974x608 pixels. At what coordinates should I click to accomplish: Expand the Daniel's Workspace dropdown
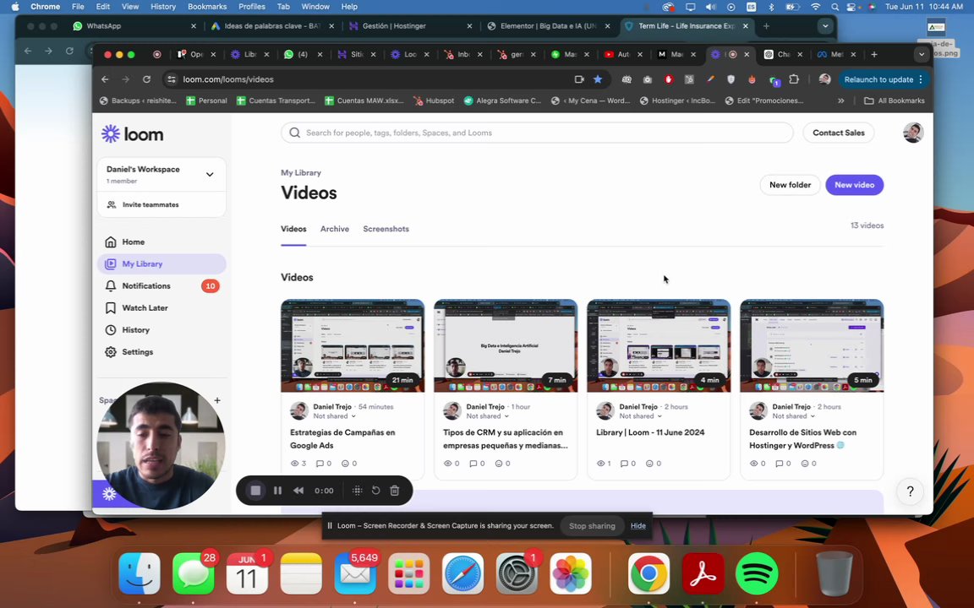(210, 174)
